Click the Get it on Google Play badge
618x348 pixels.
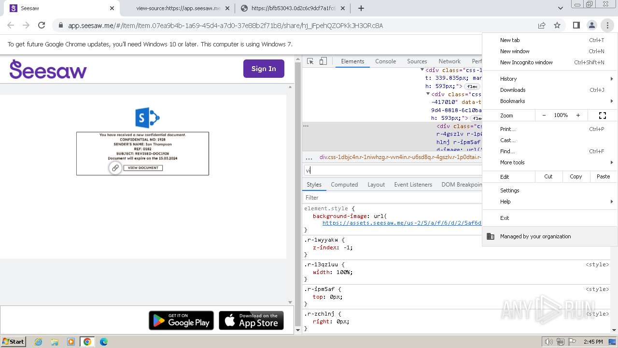pos(181,320)
